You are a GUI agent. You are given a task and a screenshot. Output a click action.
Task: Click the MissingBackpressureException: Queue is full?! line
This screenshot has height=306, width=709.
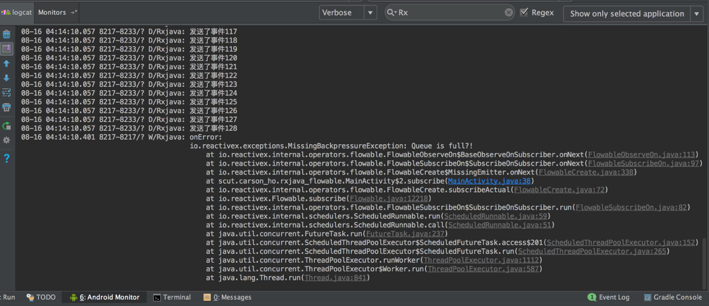point(331,146)
